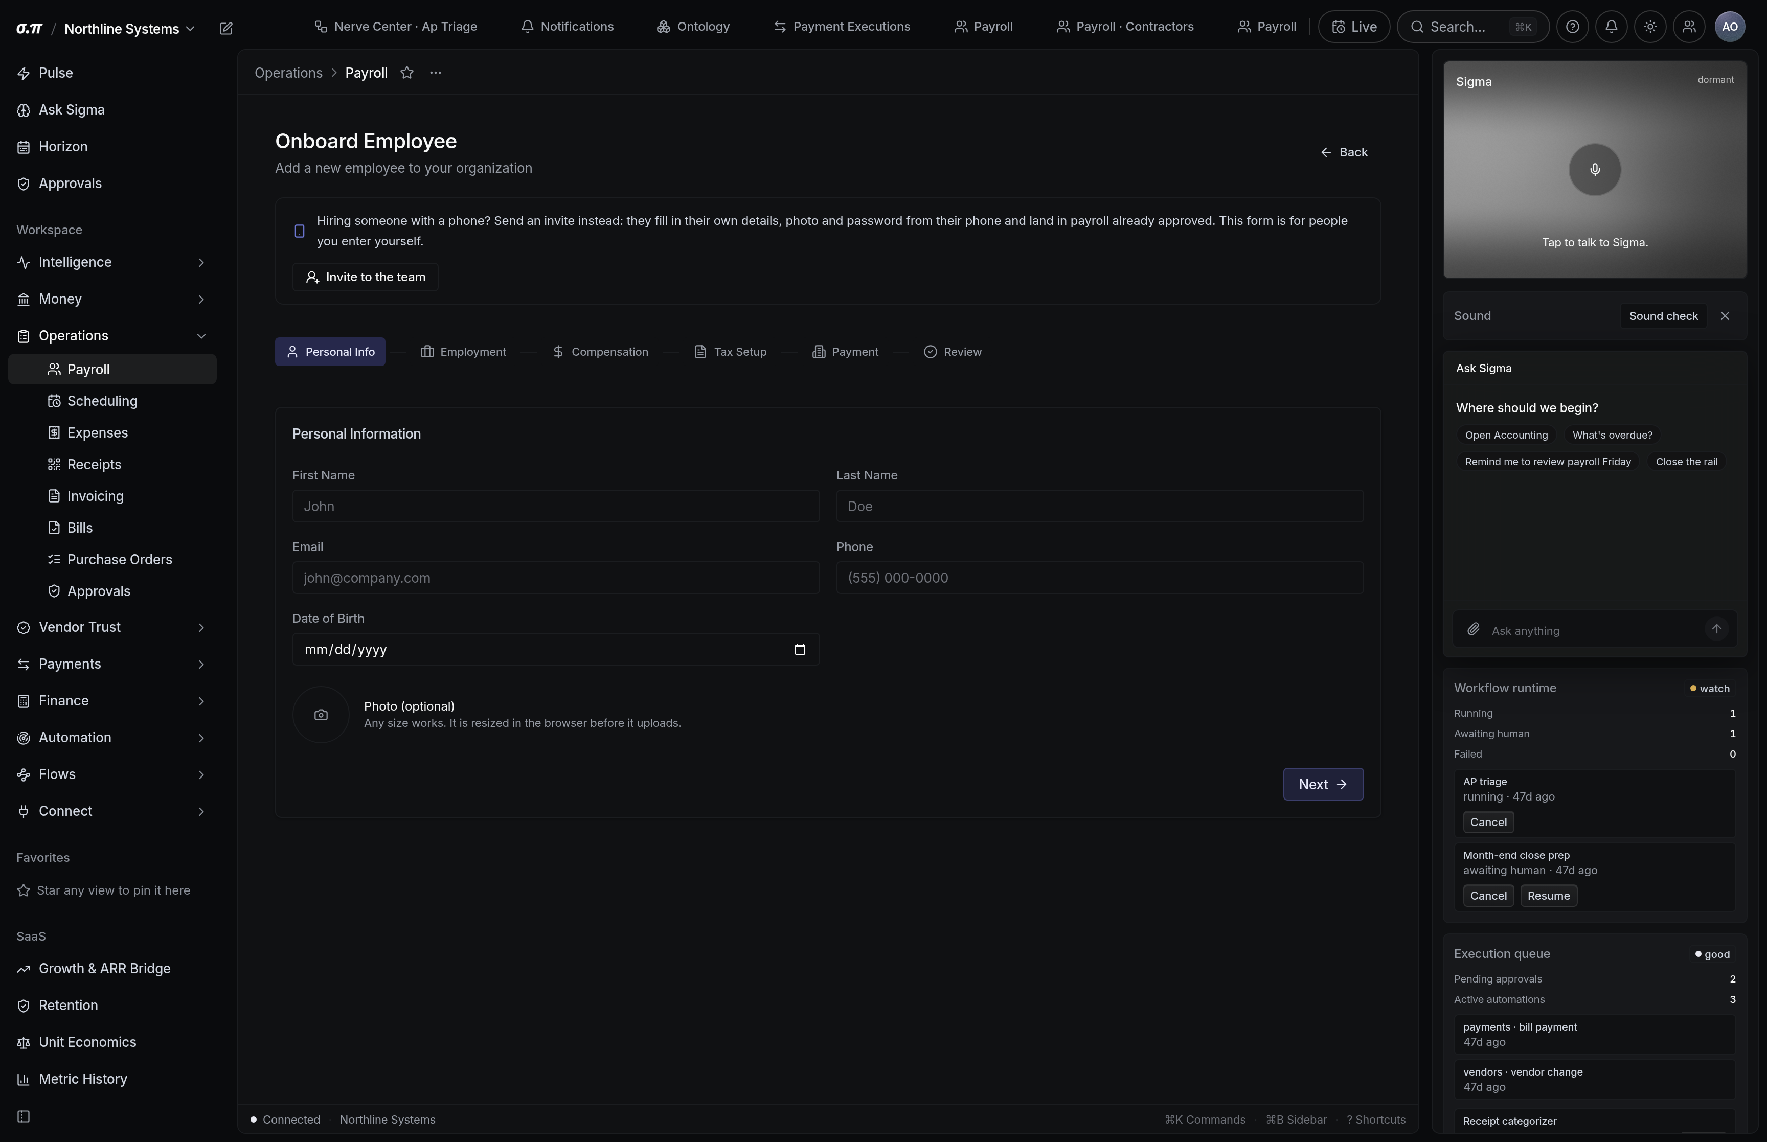The image size is (1767, 1142).
Task: Collapse the Operations section
Action: point(112,336)
